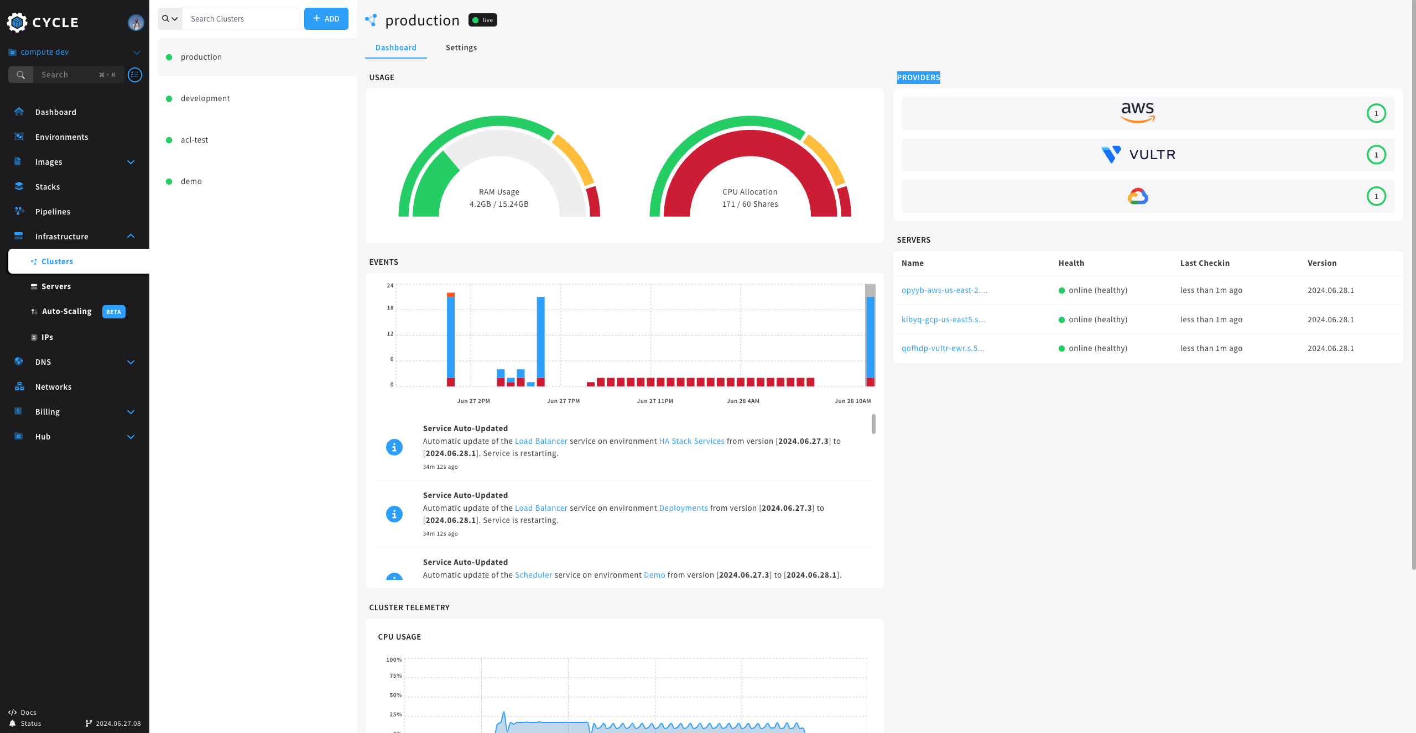This screenshot has width=1416, height=733.
Task: Click the Status bell icon
Action: coord(12,724)
